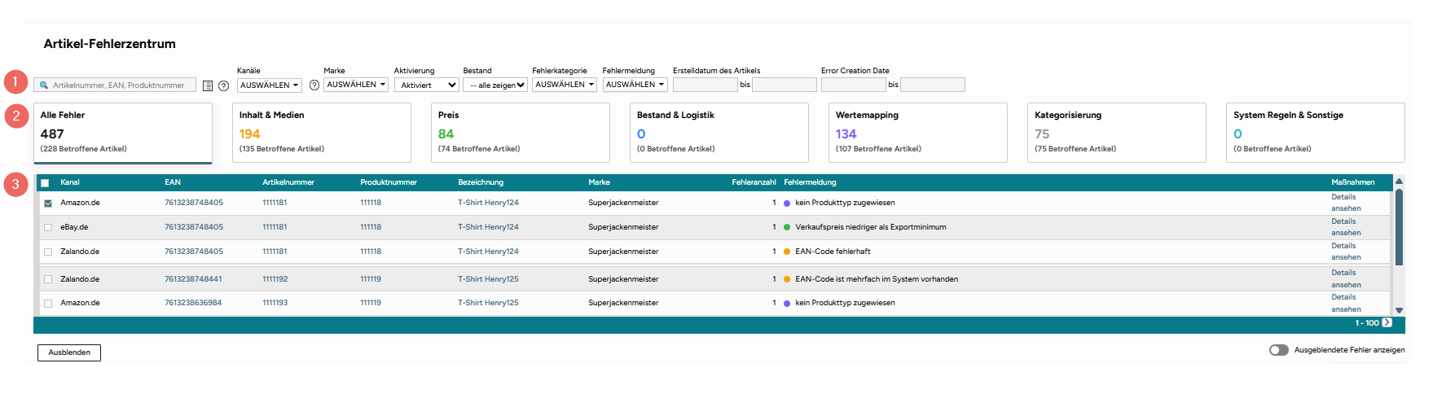The height and width of the screenshot is (394, 1446).
Task: Select the Preis error card
Action: (521, 133)
